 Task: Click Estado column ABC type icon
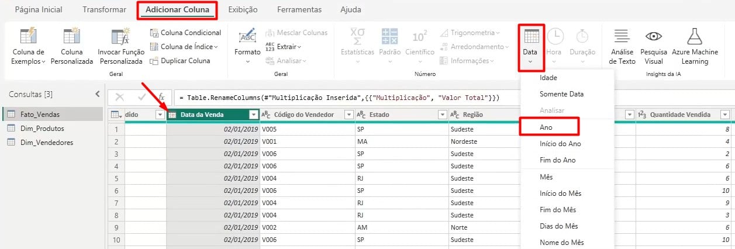[x=362, y=115]
